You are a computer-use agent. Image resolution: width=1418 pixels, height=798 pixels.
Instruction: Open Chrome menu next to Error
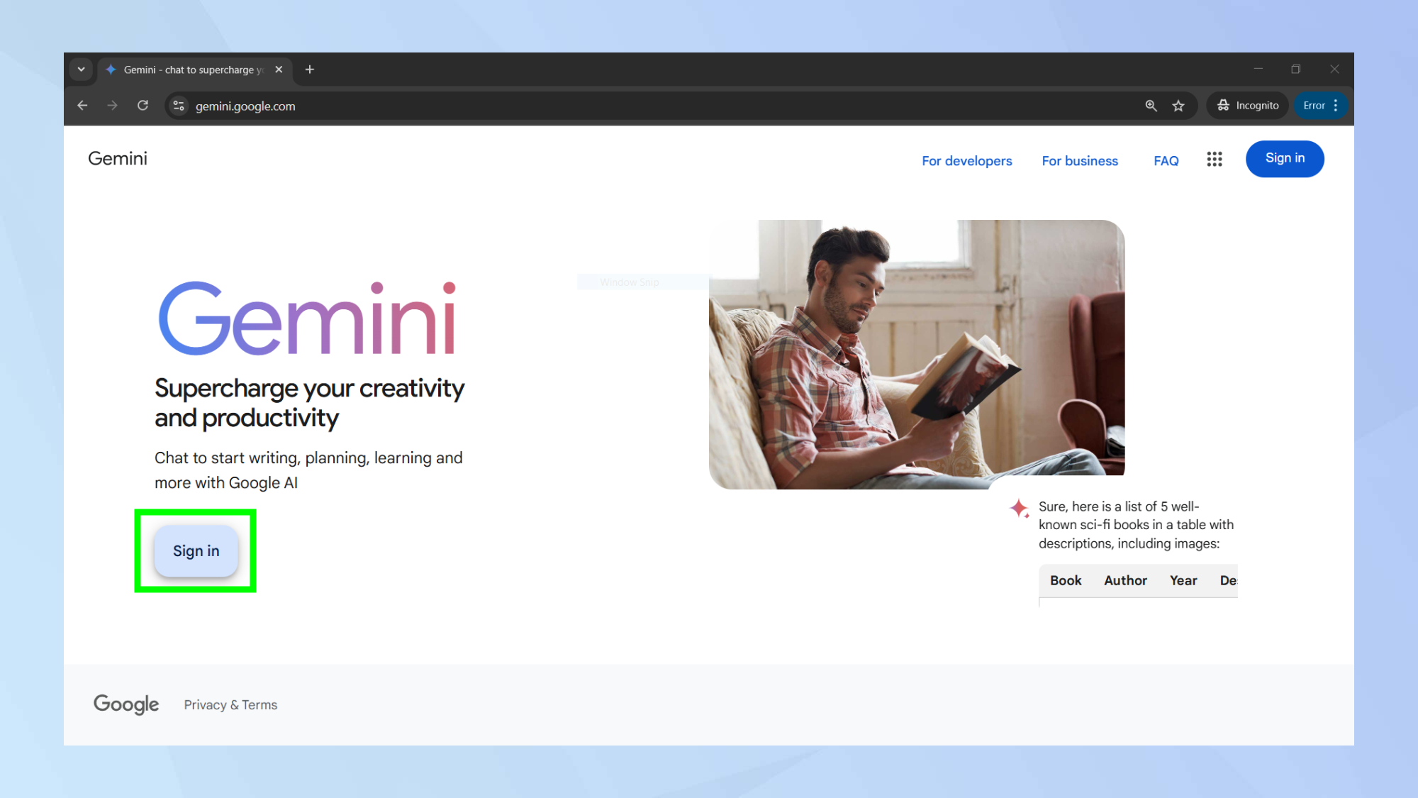point(1336,106)
